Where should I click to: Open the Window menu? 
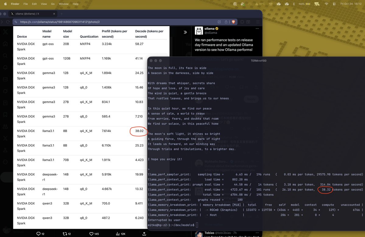[x=64, y=4]
